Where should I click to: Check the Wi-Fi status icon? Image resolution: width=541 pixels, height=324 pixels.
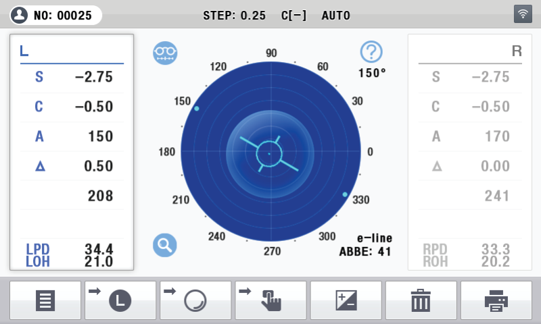(x=523, y=14)
